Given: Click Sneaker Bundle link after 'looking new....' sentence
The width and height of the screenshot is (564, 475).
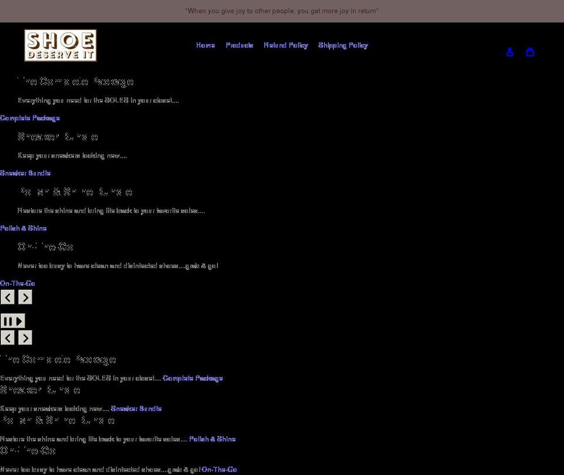Looking at the screenshot, I should [x=136, y=409].
